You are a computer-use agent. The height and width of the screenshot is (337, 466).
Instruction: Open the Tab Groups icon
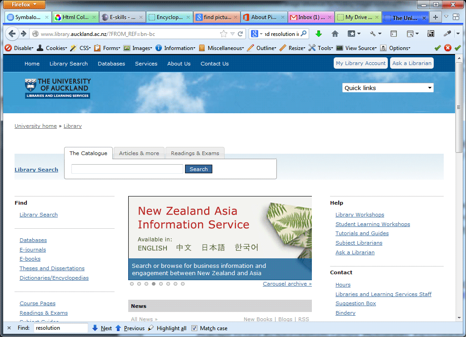tap(456, 17)
